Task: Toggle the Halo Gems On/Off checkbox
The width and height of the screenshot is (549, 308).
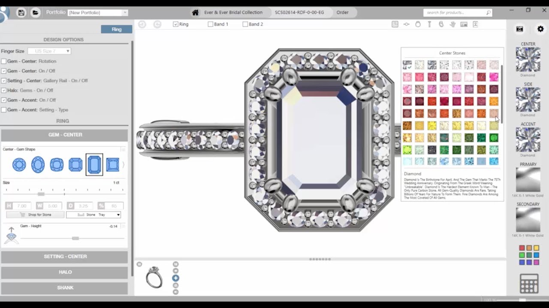Action: (4, 90)
